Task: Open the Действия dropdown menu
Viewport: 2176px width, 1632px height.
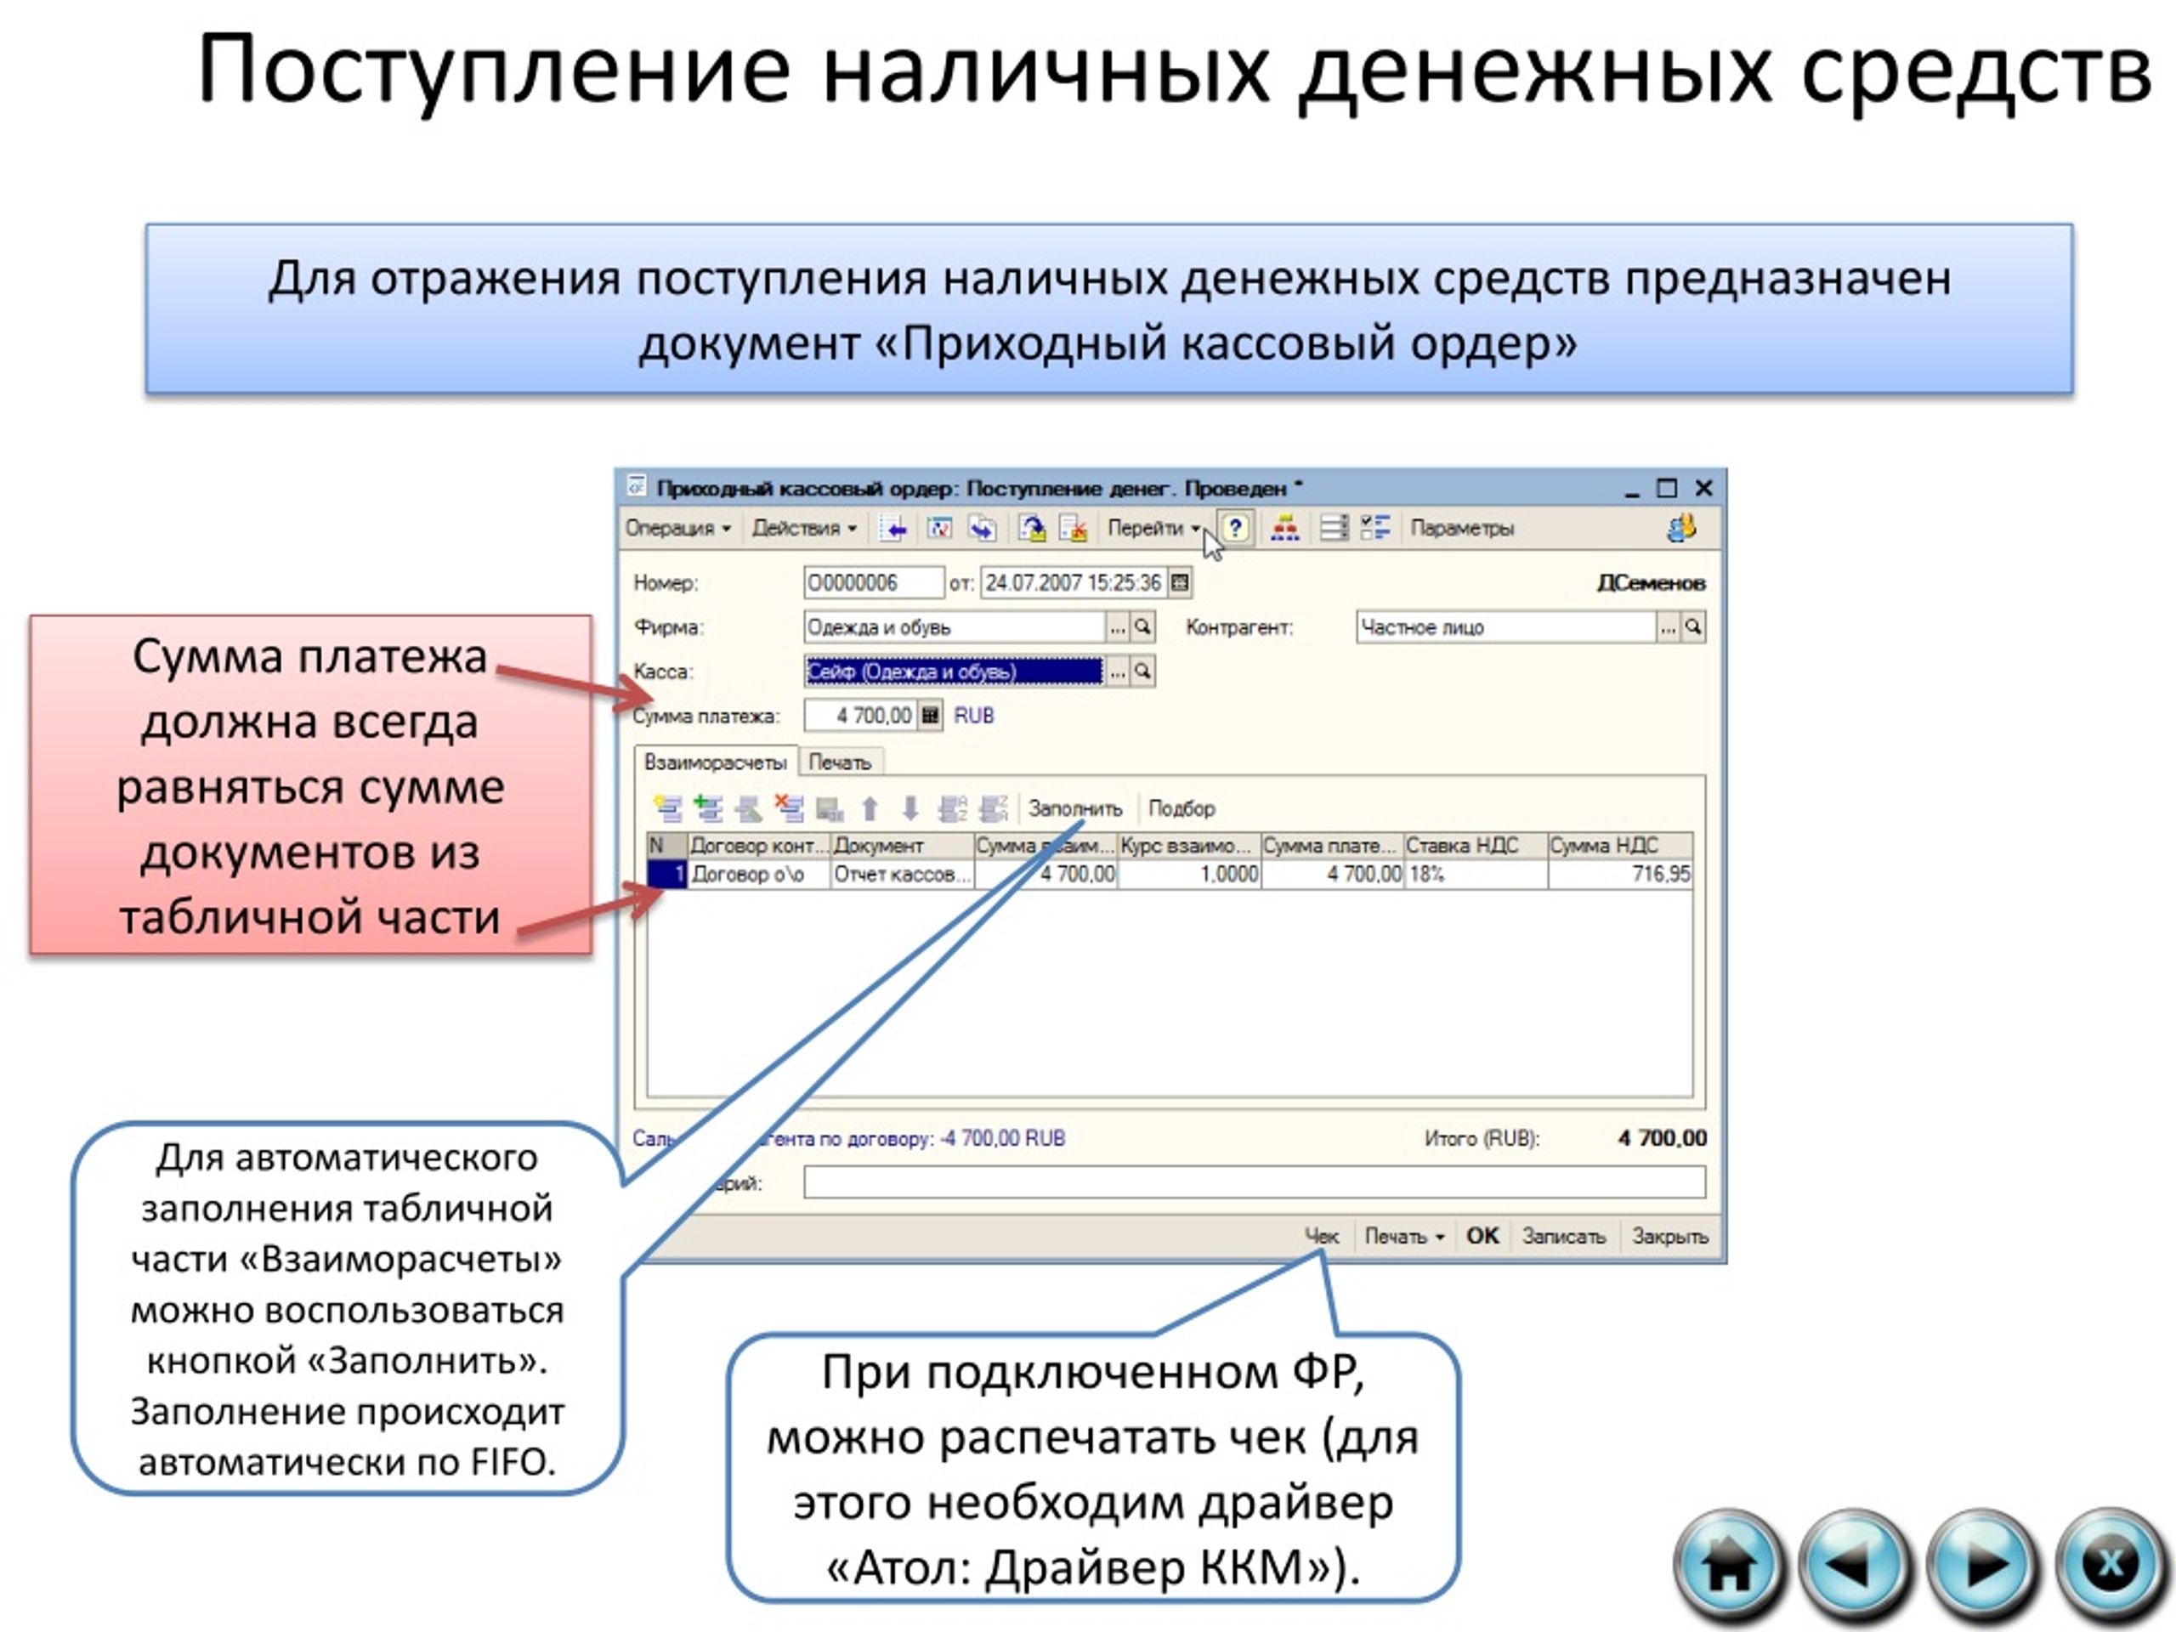Action: 804,528
